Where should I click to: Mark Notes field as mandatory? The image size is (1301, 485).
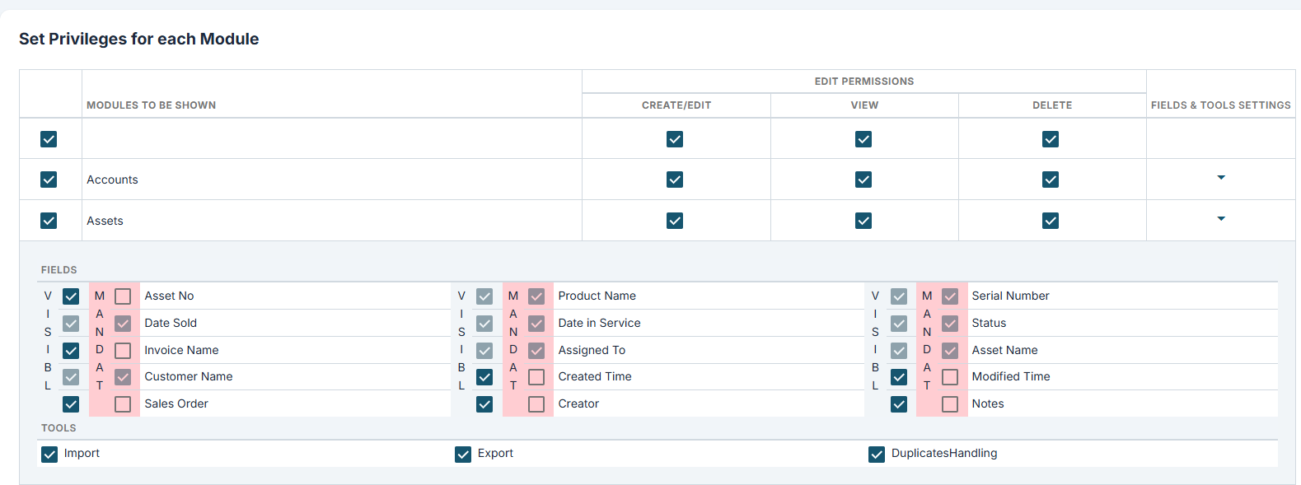tap(950, 404)
